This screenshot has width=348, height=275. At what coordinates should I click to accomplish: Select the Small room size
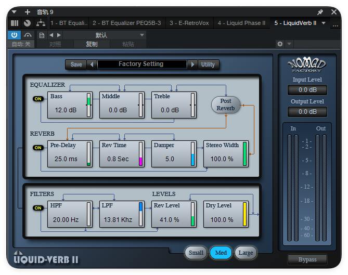(196, 253)
